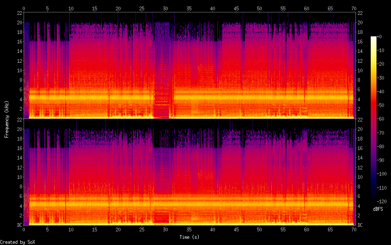Viewport: 391px width, 245px height.
Task: Click the "Frequency (kHz)" axis title
Action: pyautogui.click(x=7, y=119)
